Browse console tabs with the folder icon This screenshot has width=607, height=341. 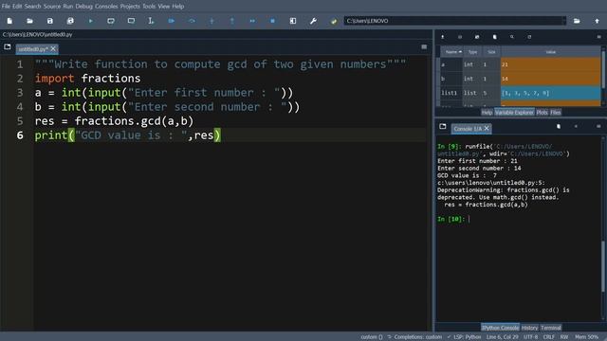(x=443, y=126)
